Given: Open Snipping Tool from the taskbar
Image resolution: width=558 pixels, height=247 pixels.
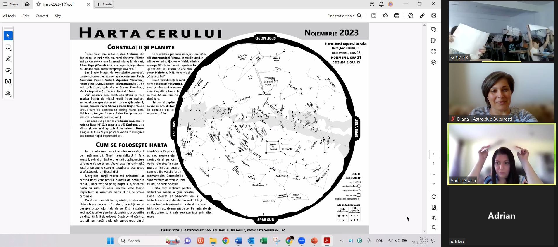Looking at the screenshot, I should (x=276, y=241).
